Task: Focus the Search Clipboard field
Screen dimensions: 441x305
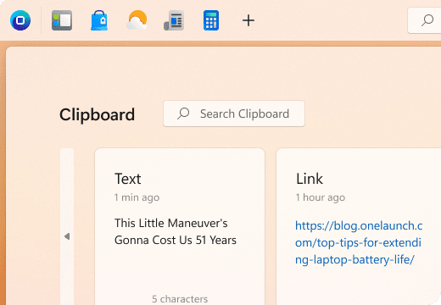Action: pos(234,114)
